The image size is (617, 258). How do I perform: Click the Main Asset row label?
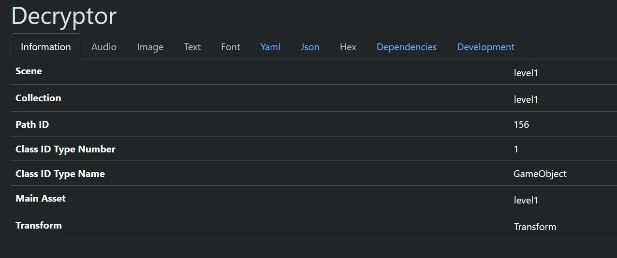41,198
